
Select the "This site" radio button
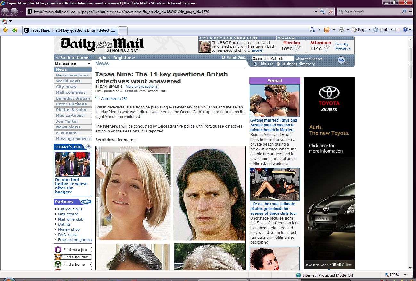[x=255, y=64]
